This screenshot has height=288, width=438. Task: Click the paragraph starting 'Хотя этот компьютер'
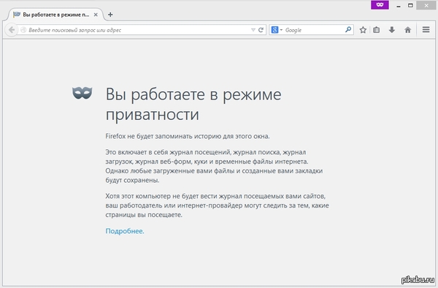(x=217, y=205)
